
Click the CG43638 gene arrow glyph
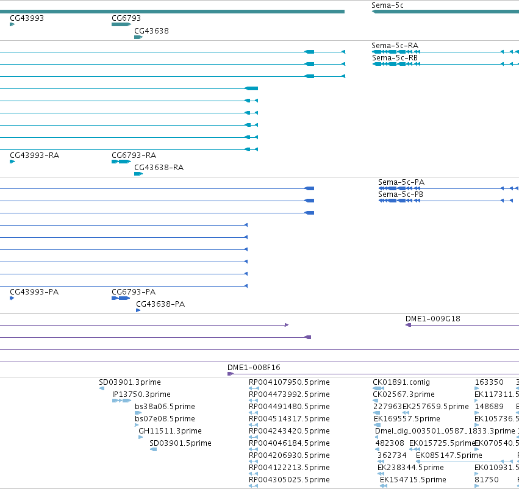[138, 37]
